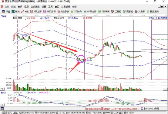Click the Md=6.6071 value
Viewport: 168px width, 114px height.
[59, 18]
